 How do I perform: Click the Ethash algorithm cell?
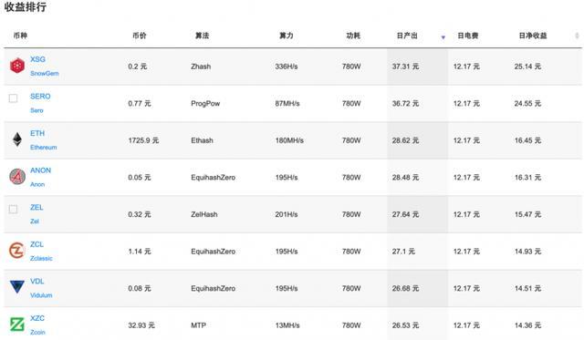point(202,140)
